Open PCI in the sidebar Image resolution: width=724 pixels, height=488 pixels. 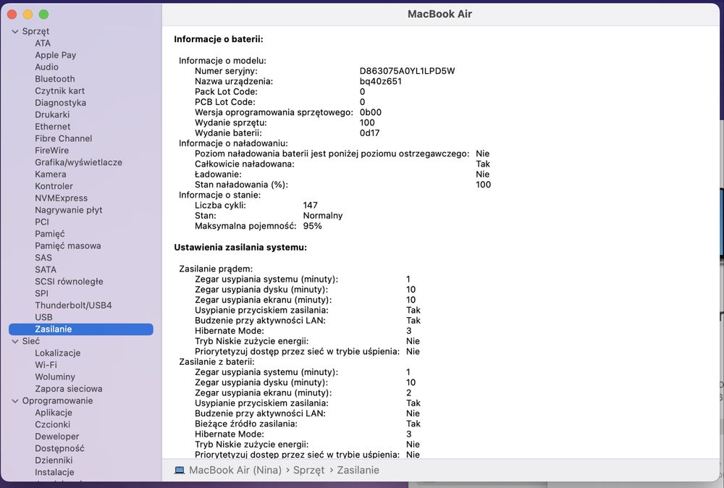point(42,222)
